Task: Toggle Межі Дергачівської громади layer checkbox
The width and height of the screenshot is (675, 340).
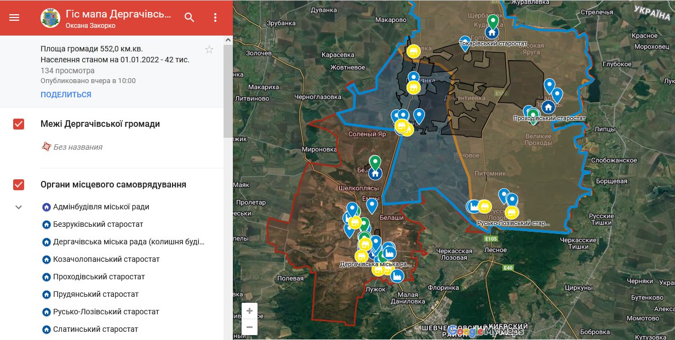Action: [x=19, y=124]
